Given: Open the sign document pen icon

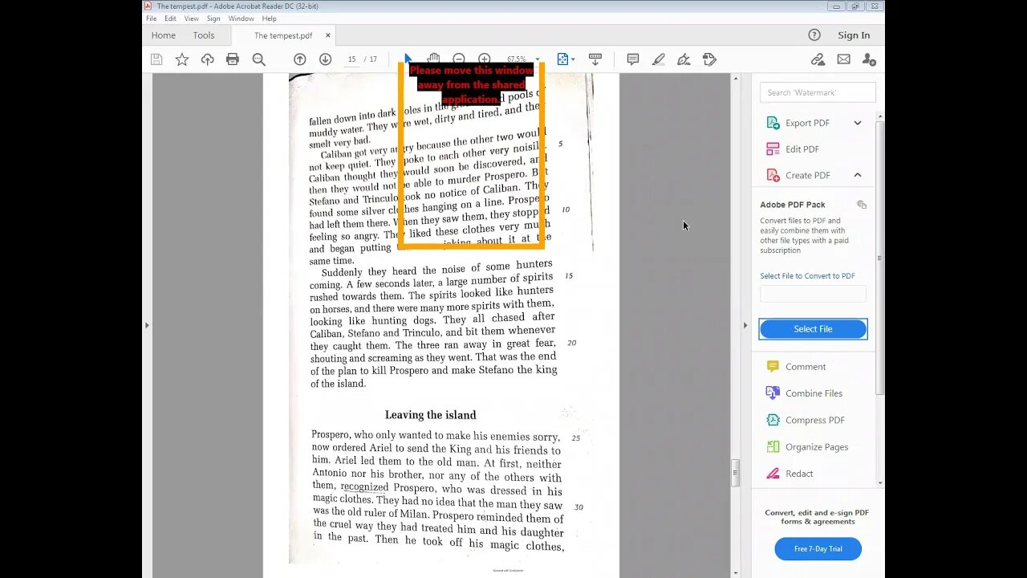Looking at the screenshot, I should point(684,59).
